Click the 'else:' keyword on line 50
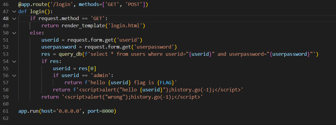Image resolution: width=336 pixels, height=125 pixels. (37, 33)
